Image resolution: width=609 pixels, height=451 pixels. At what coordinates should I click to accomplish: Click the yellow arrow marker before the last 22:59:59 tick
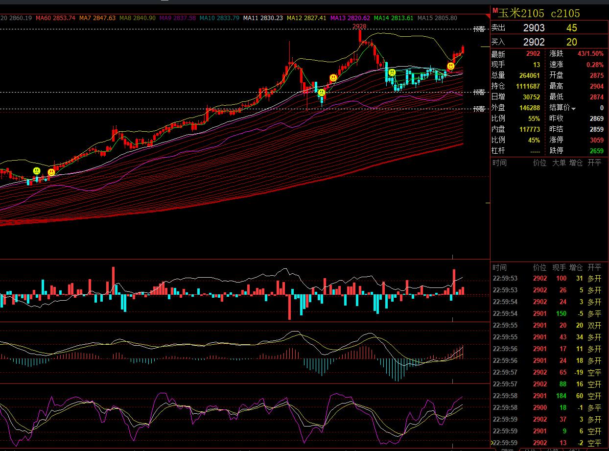492,443
